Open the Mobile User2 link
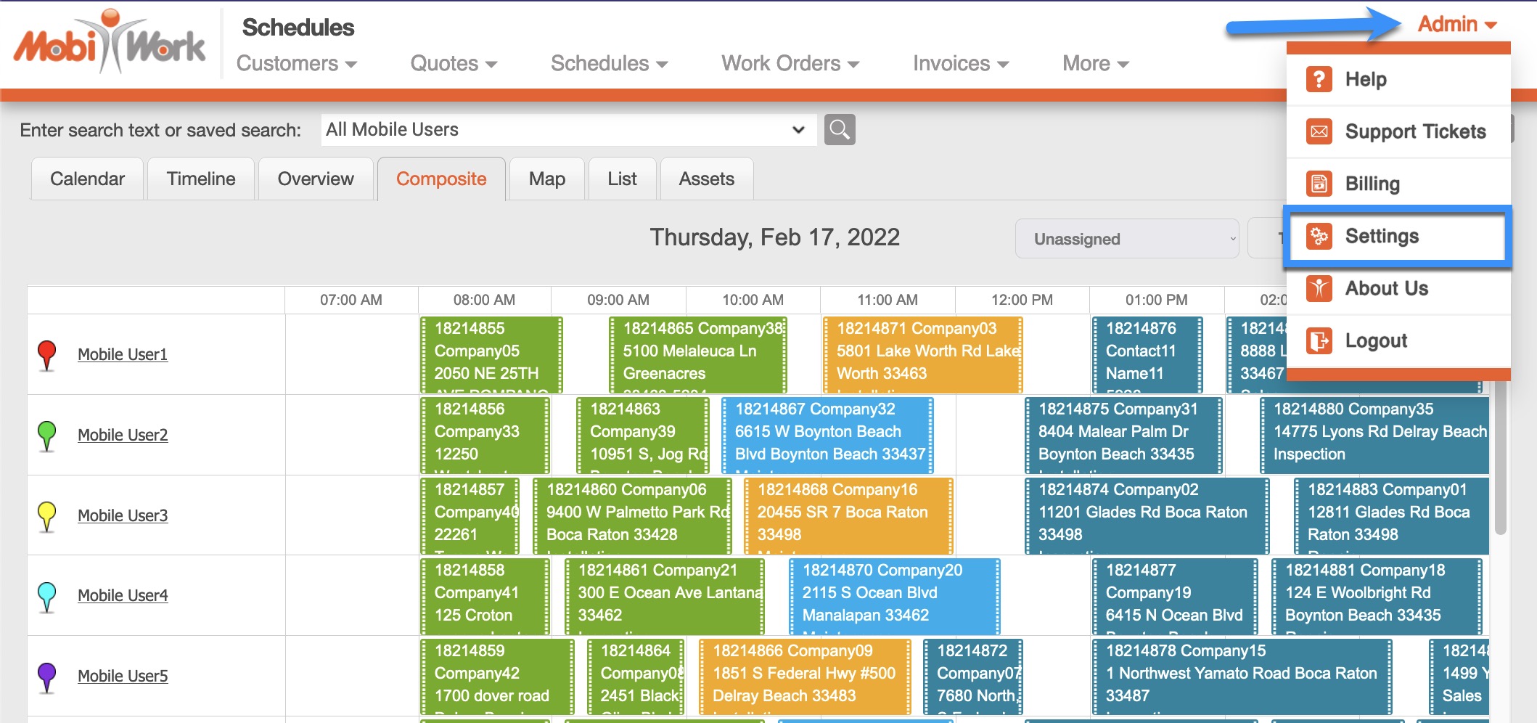1537x723 pixels. (123, 435)
